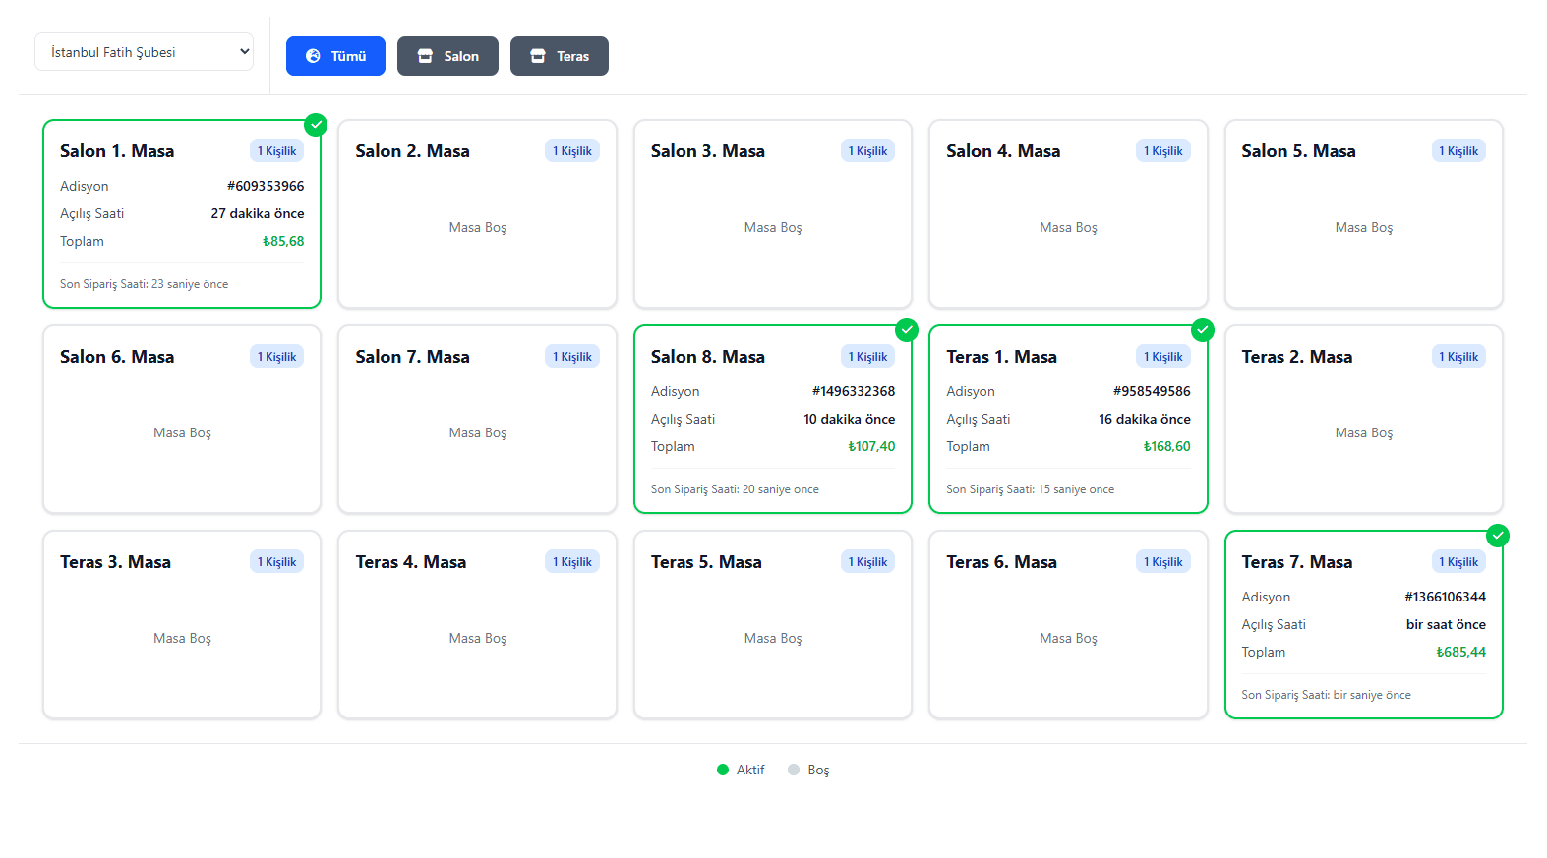1547x858 pixels.
Task: Click the 1 Kişilik badge on Teras 2. Masa
Action: point(1458,357)
